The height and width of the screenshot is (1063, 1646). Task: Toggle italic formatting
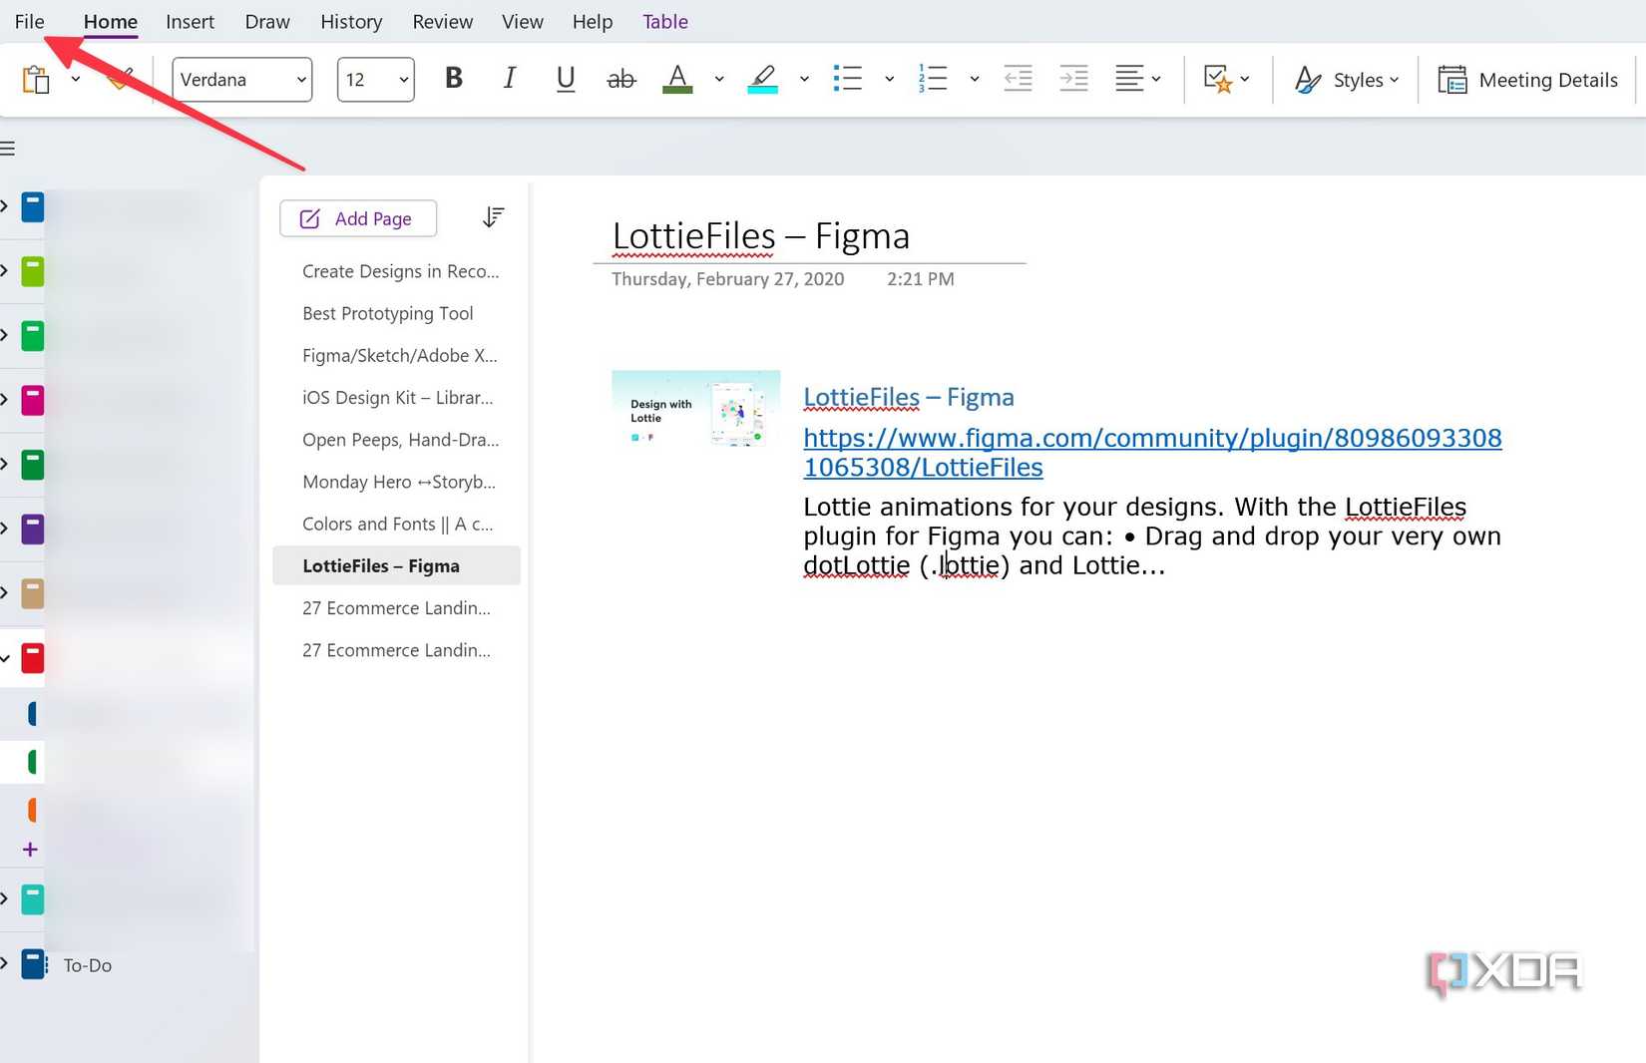pyautogui.click(x=509, y=79)
